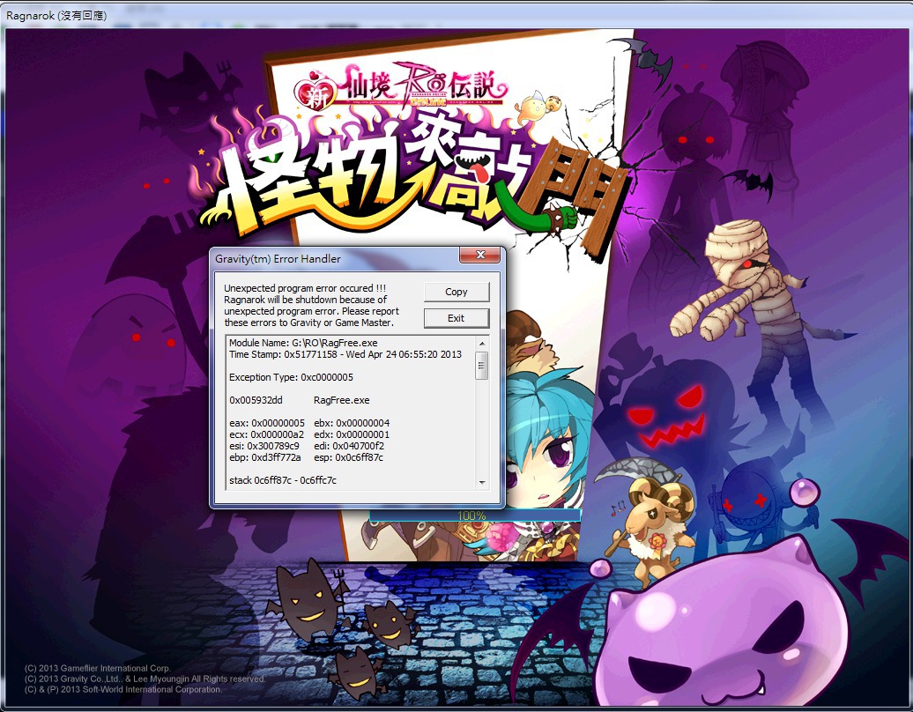Screen dimensions: 913x712
Task: Click the 100% loading progress bar
Action: point(474,515)
